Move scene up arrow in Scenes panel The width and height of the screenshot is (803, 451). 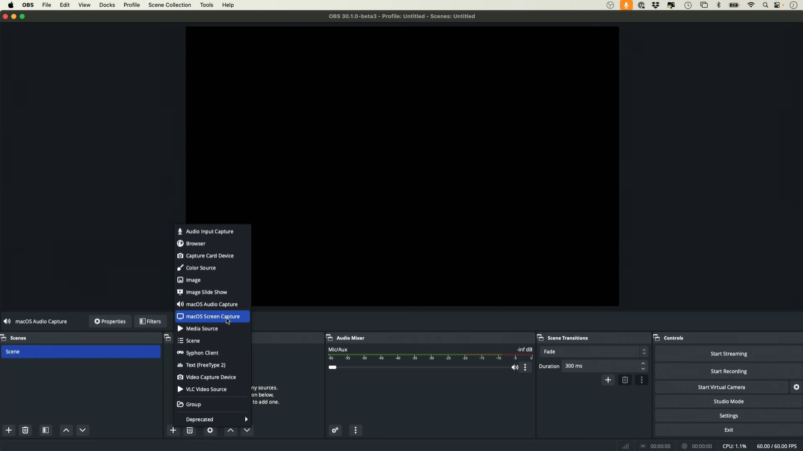point(66,430)
